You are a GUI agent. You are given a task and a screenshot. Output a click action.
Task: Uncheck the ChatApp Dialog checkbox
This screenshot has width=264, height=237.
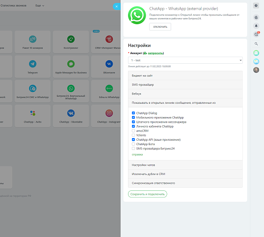click(x=133, y=113)
